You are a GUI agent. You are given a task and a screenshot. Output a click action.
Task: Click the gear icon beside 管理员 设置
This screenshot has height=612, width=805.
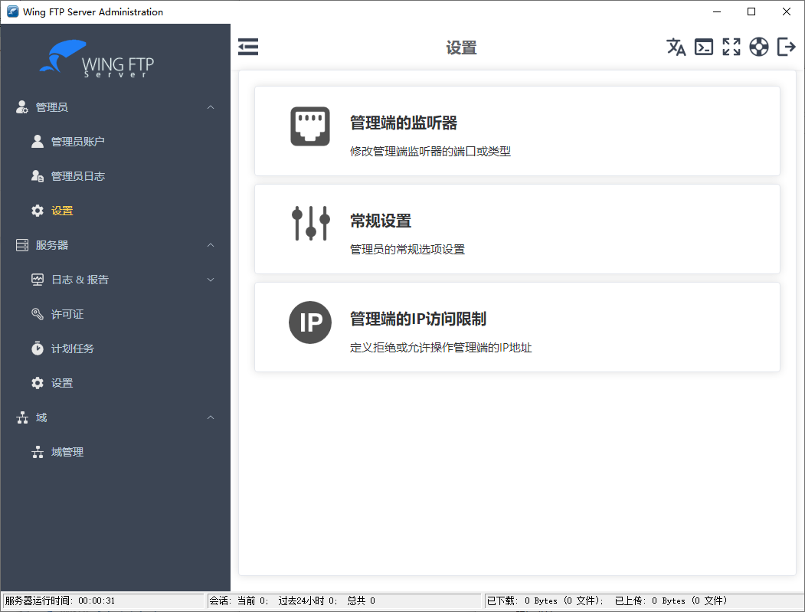tap(38, 210)
